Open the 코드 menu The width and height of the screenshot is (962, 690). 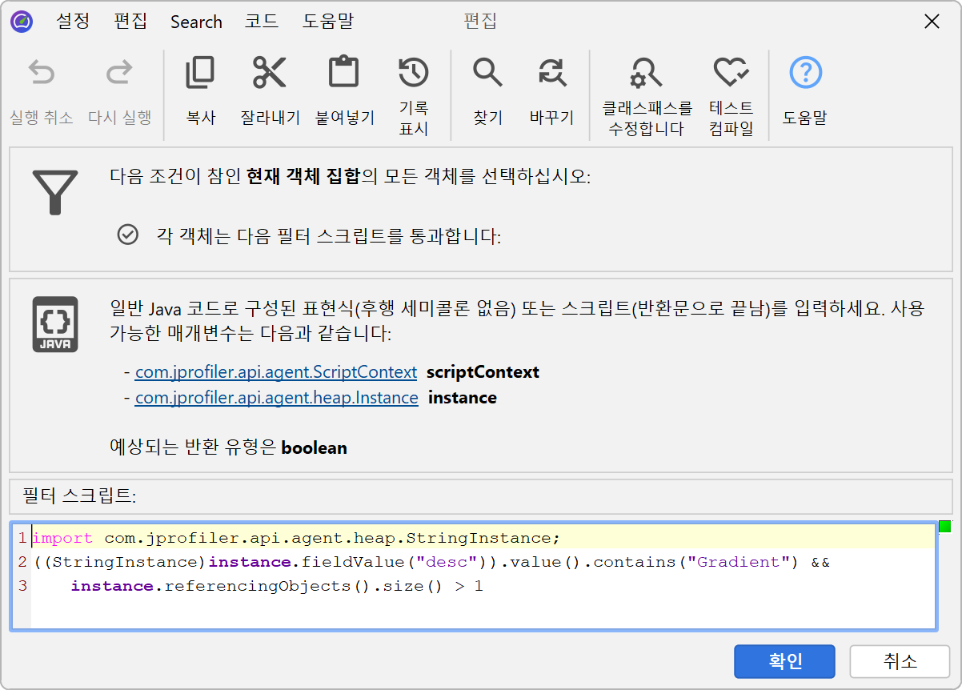tap(262, 22)
